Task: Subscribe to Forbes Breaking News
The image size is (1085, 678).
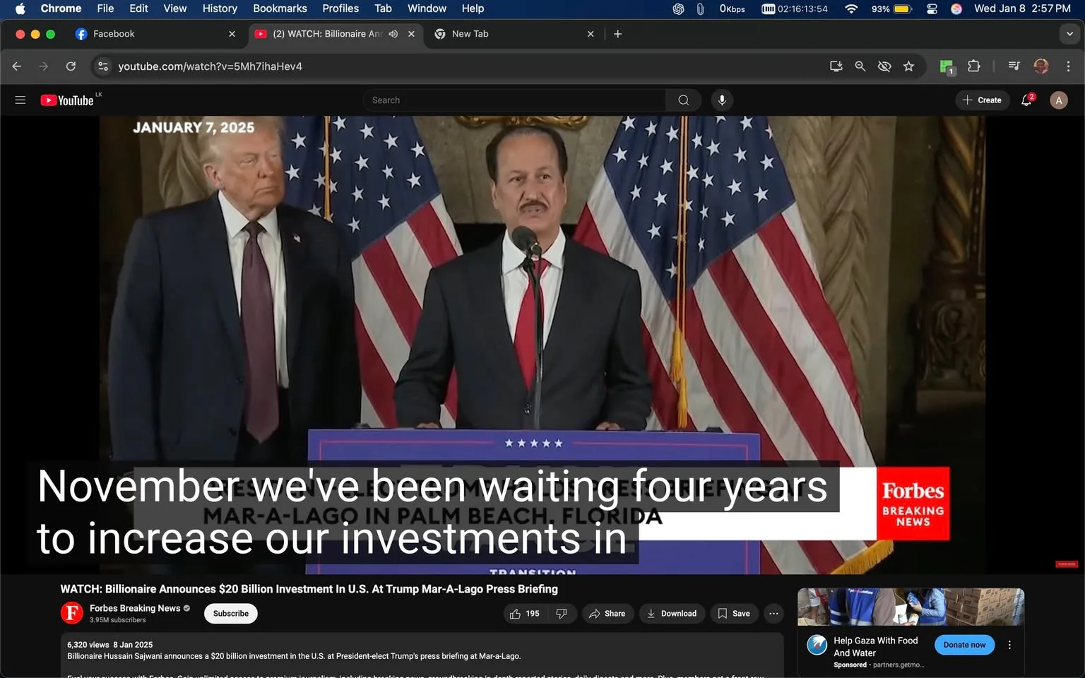Action: pyautogui.click(x=230, y=613)
